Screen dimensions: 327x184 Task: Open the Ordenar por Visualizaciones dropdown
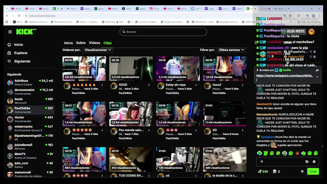[98, 50]
